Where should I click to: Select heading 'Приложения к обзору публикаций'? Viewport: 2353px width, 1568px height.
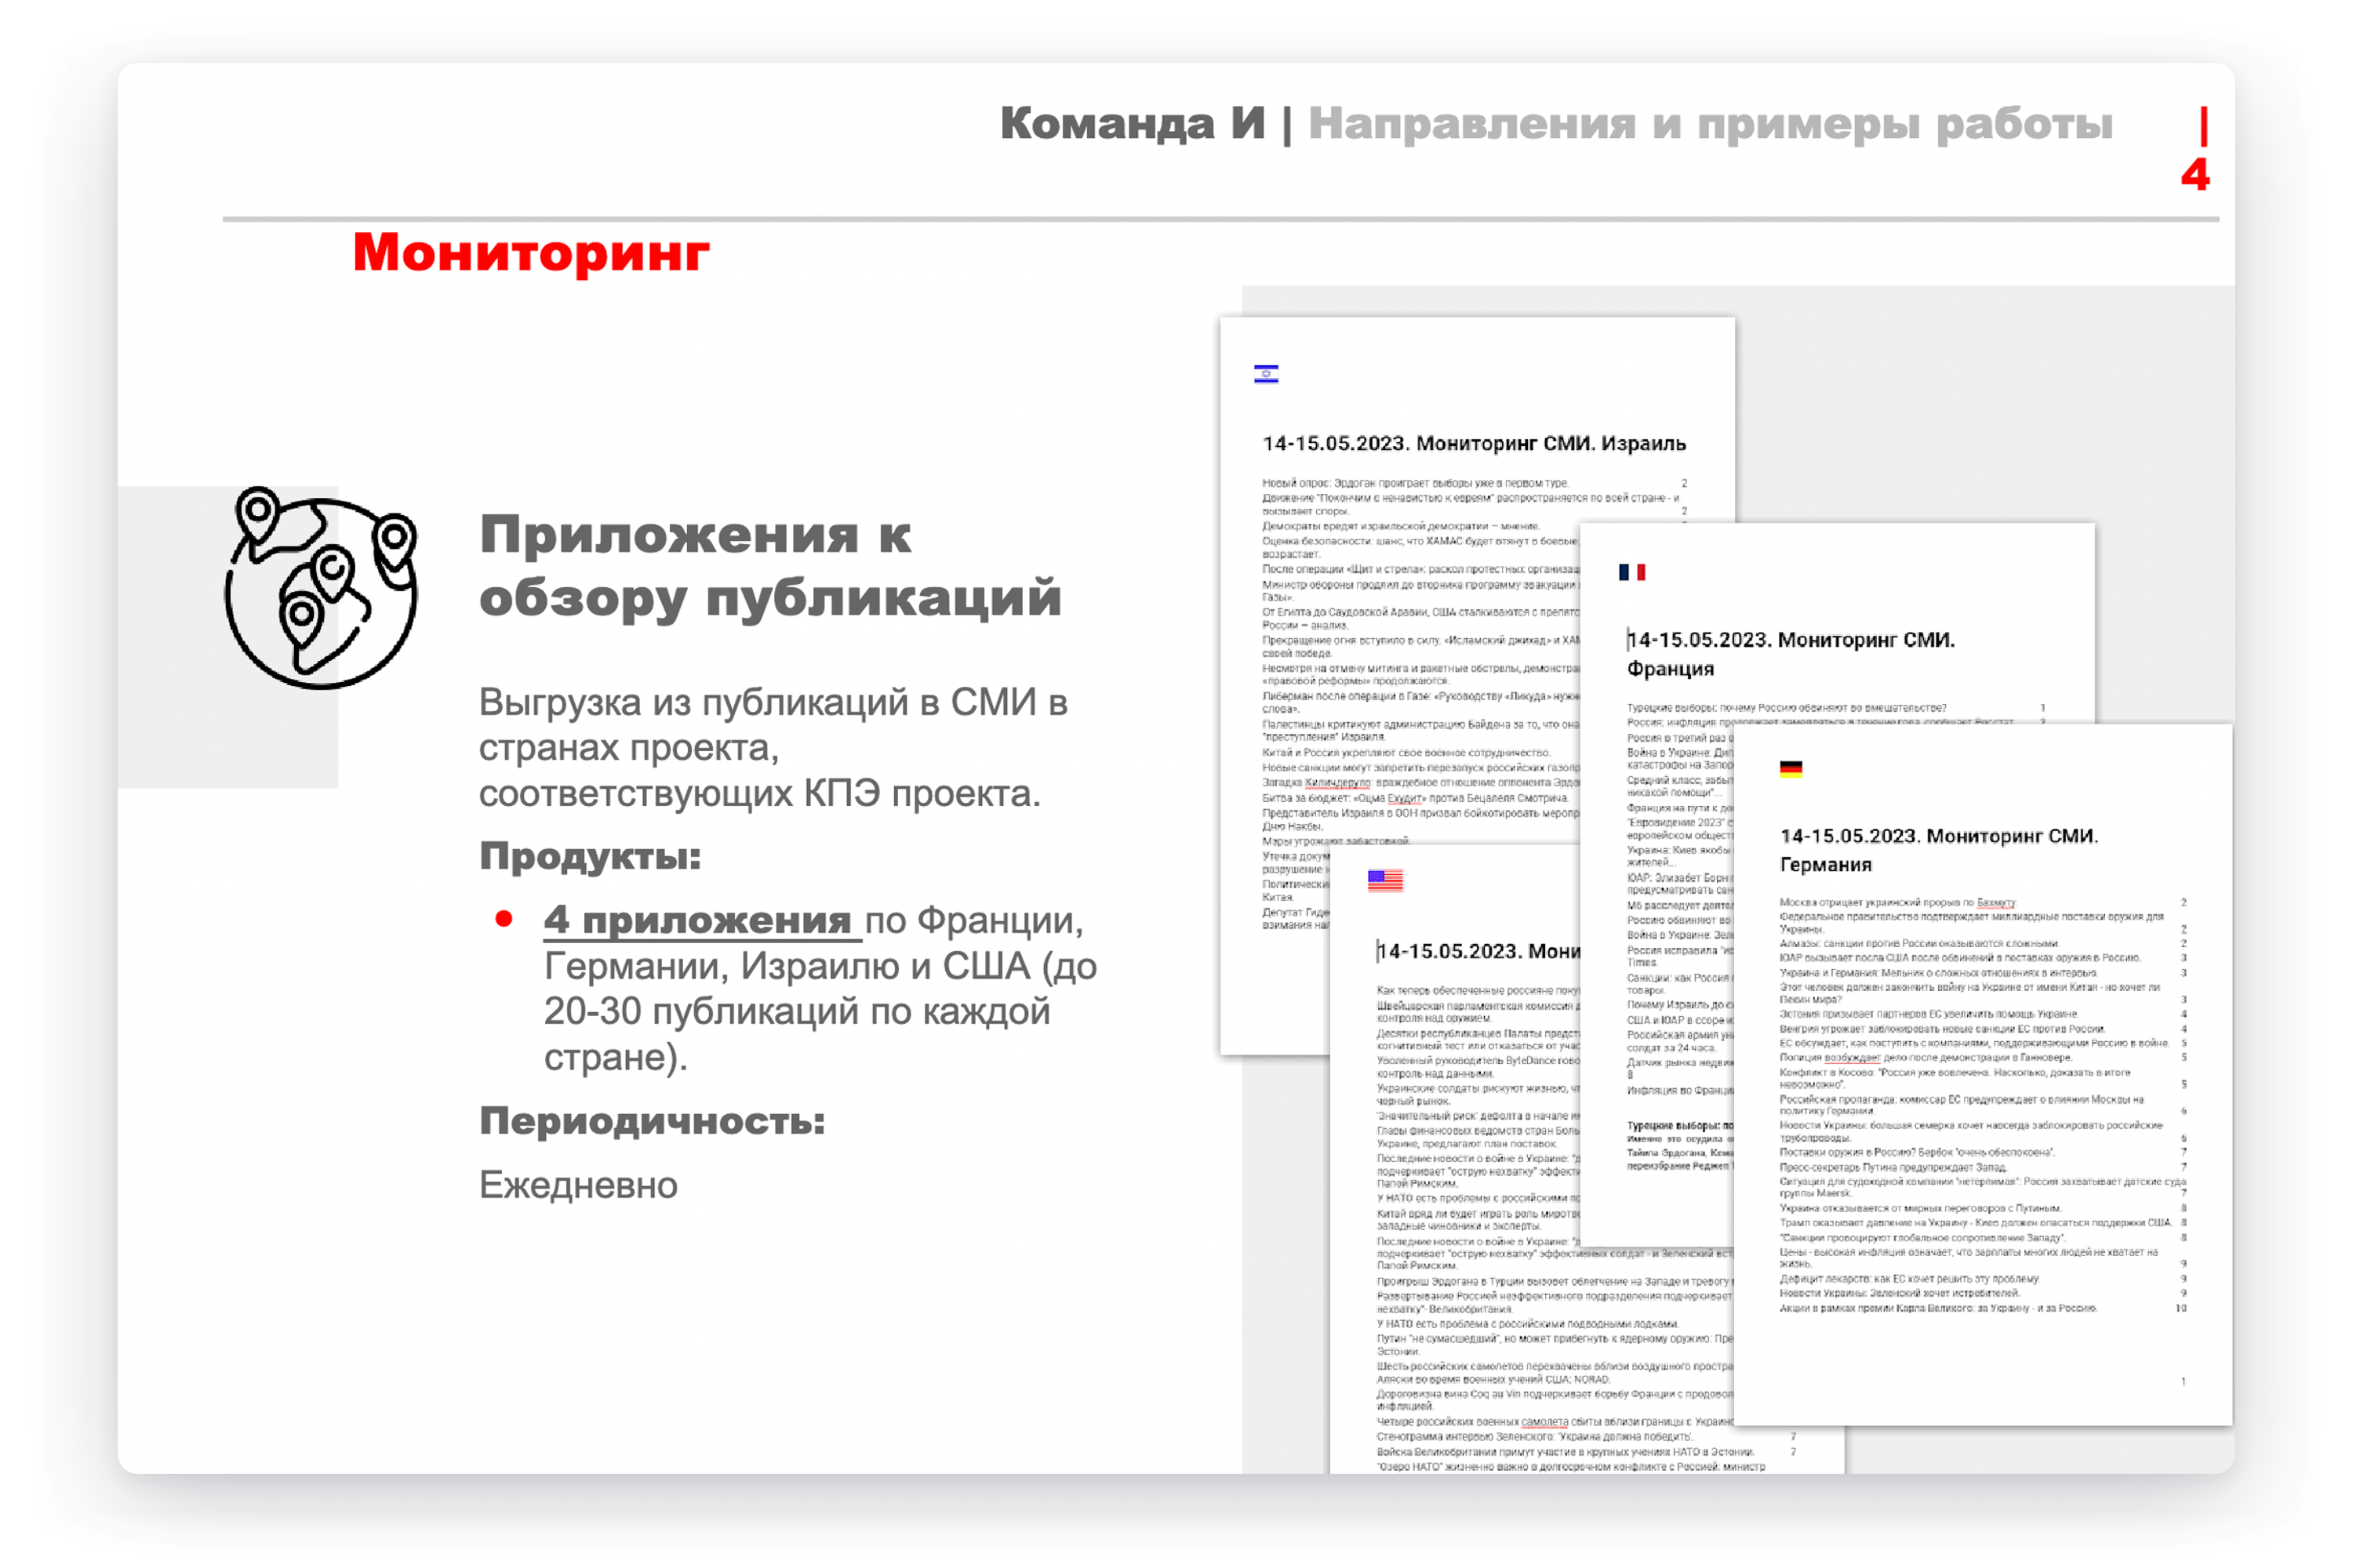(769, 565)
